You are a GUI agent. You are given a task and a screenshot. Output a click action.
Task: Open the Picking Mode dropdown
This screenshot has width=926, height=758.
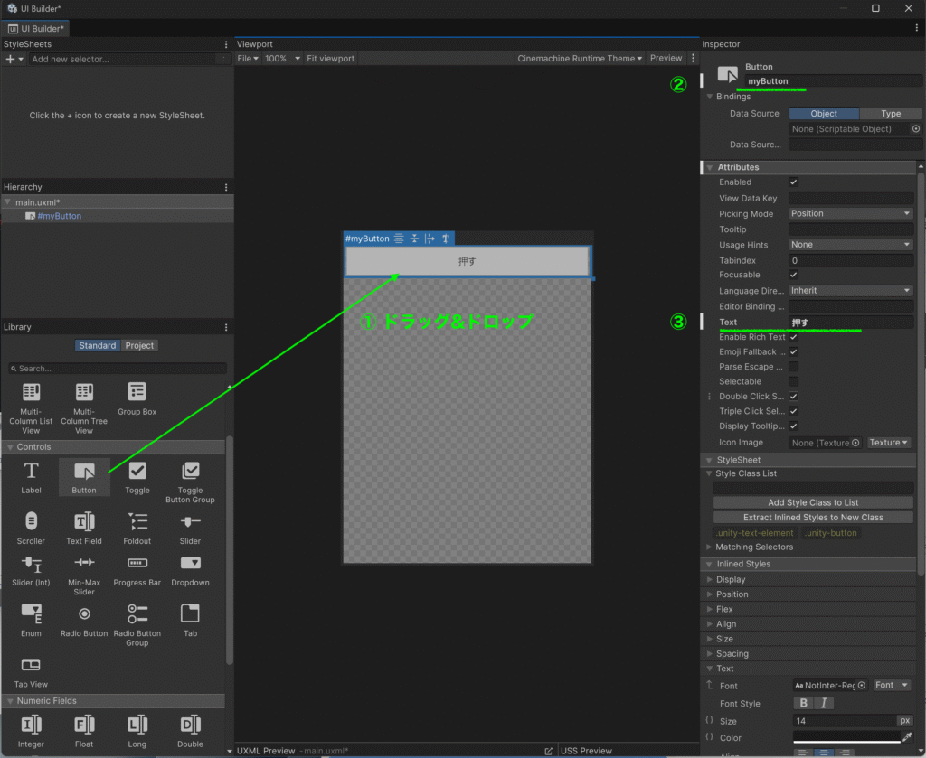point(850,214)
